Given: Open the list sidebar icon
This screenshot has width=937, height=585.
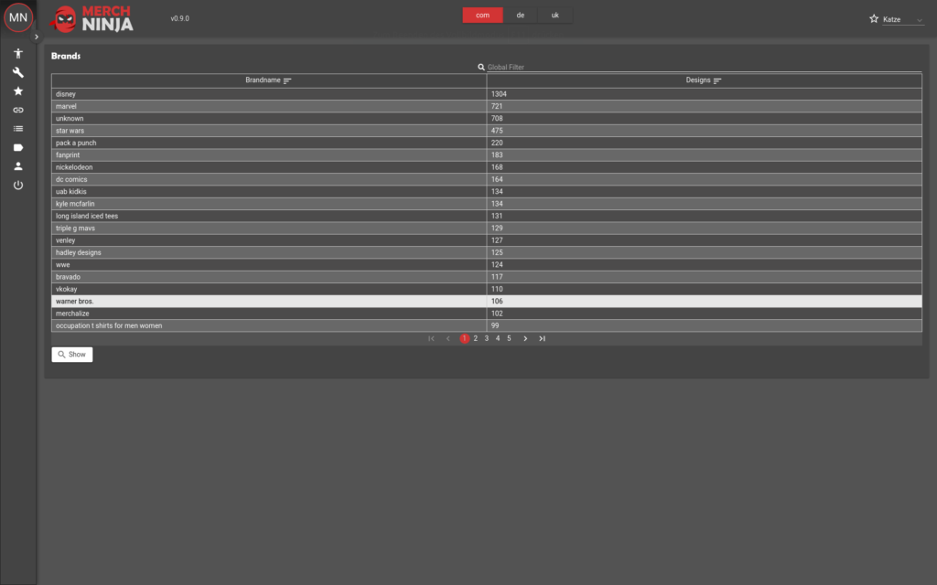Looking at the screenshot, I should (18, 129).
